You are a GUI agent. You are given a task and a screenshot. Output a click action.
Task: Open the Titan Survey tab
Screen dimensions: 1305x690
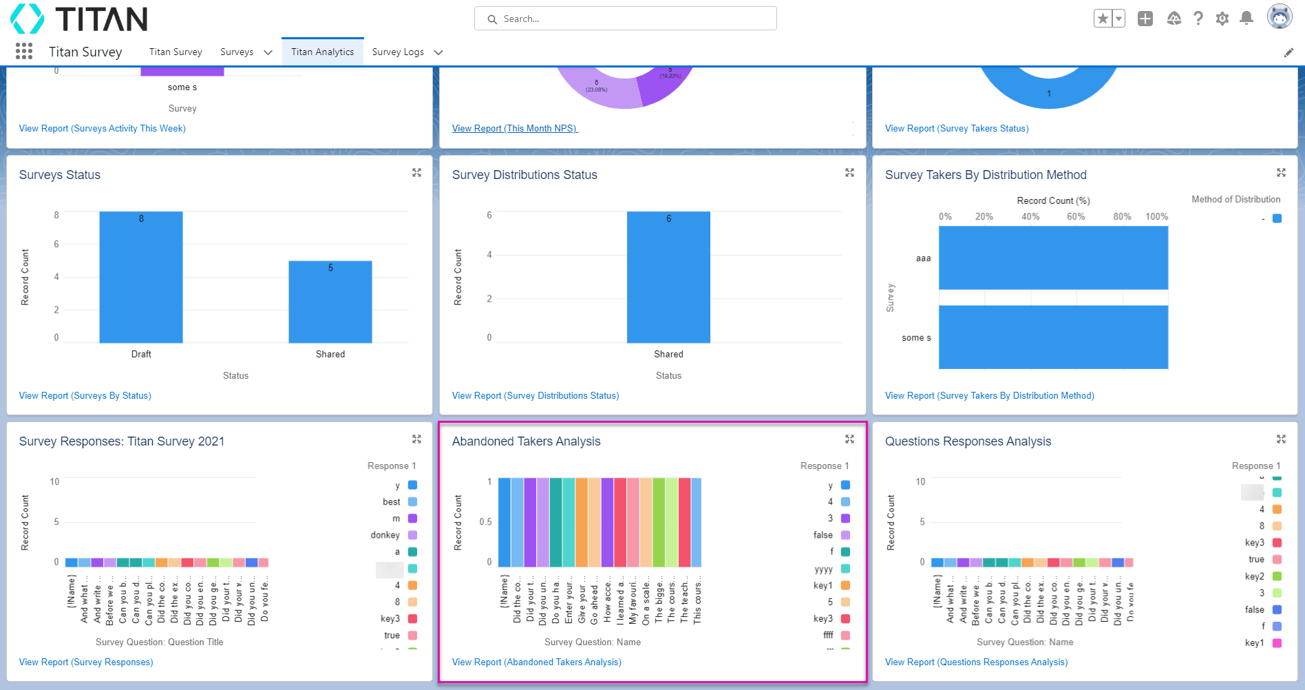click(176, 52)
